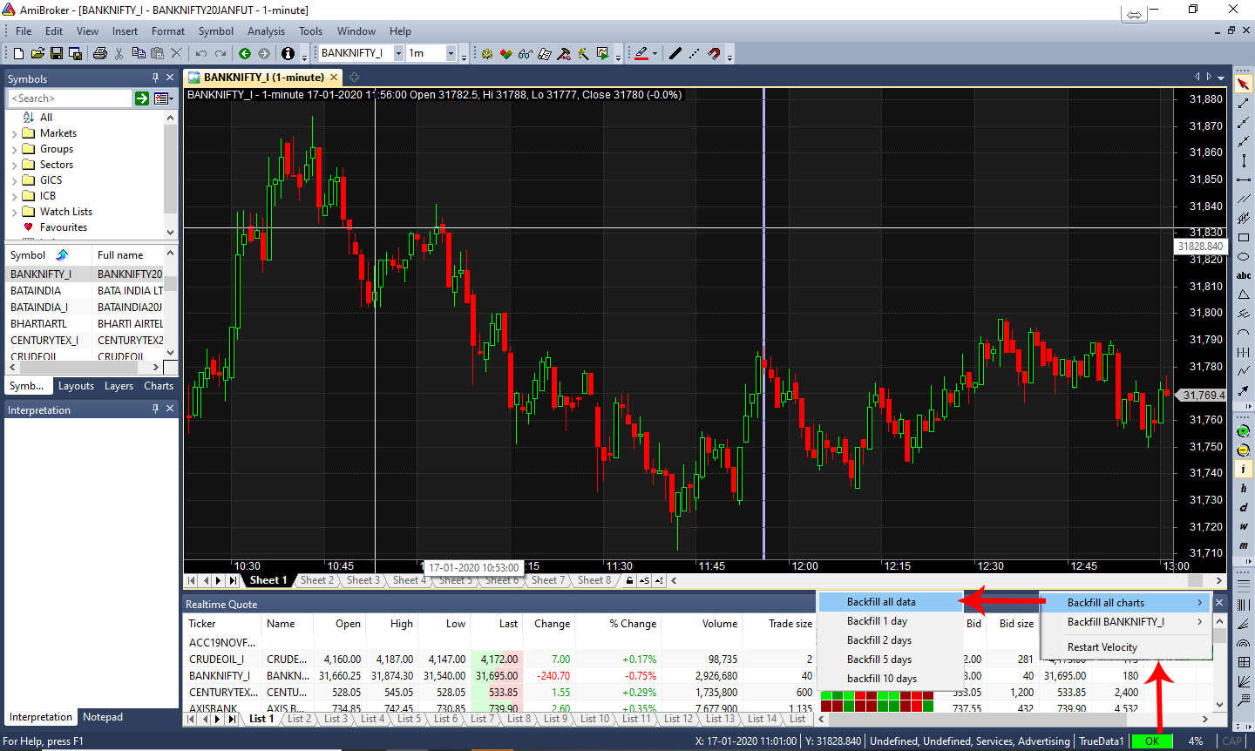Zoom in with green magnifier icon
Image resolution: width=1255 pixels, height=751 pixels.
[x=1244, y=431]
